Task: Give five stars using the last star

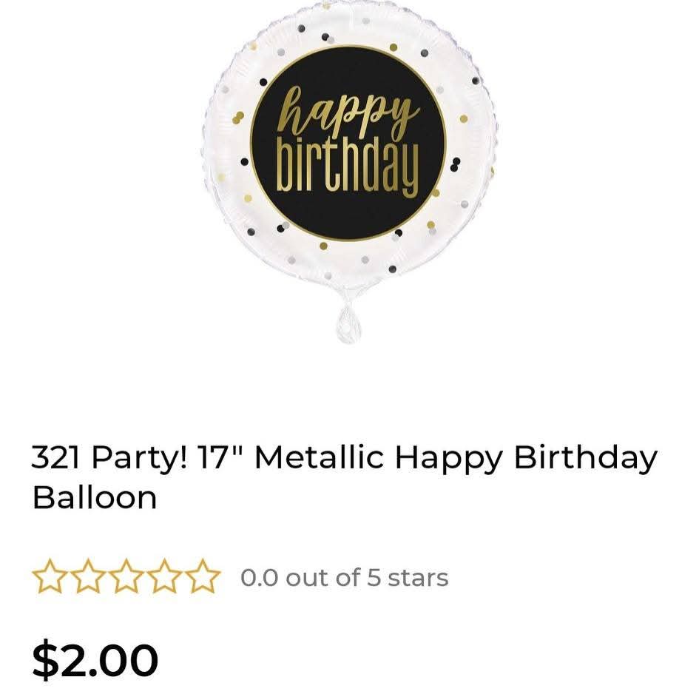Action: tap(203, 577)
